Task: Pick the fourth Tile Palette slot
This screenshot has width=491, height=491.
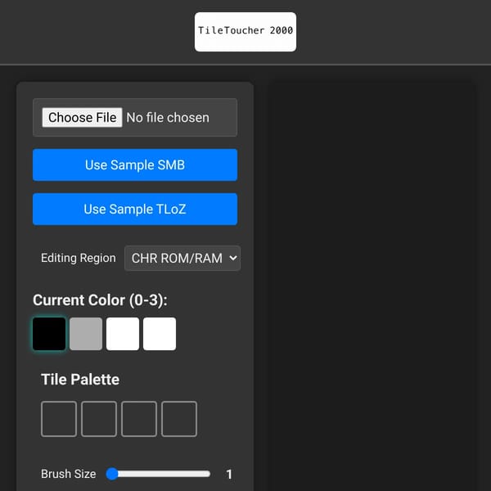Action: [x=179, y=419]
